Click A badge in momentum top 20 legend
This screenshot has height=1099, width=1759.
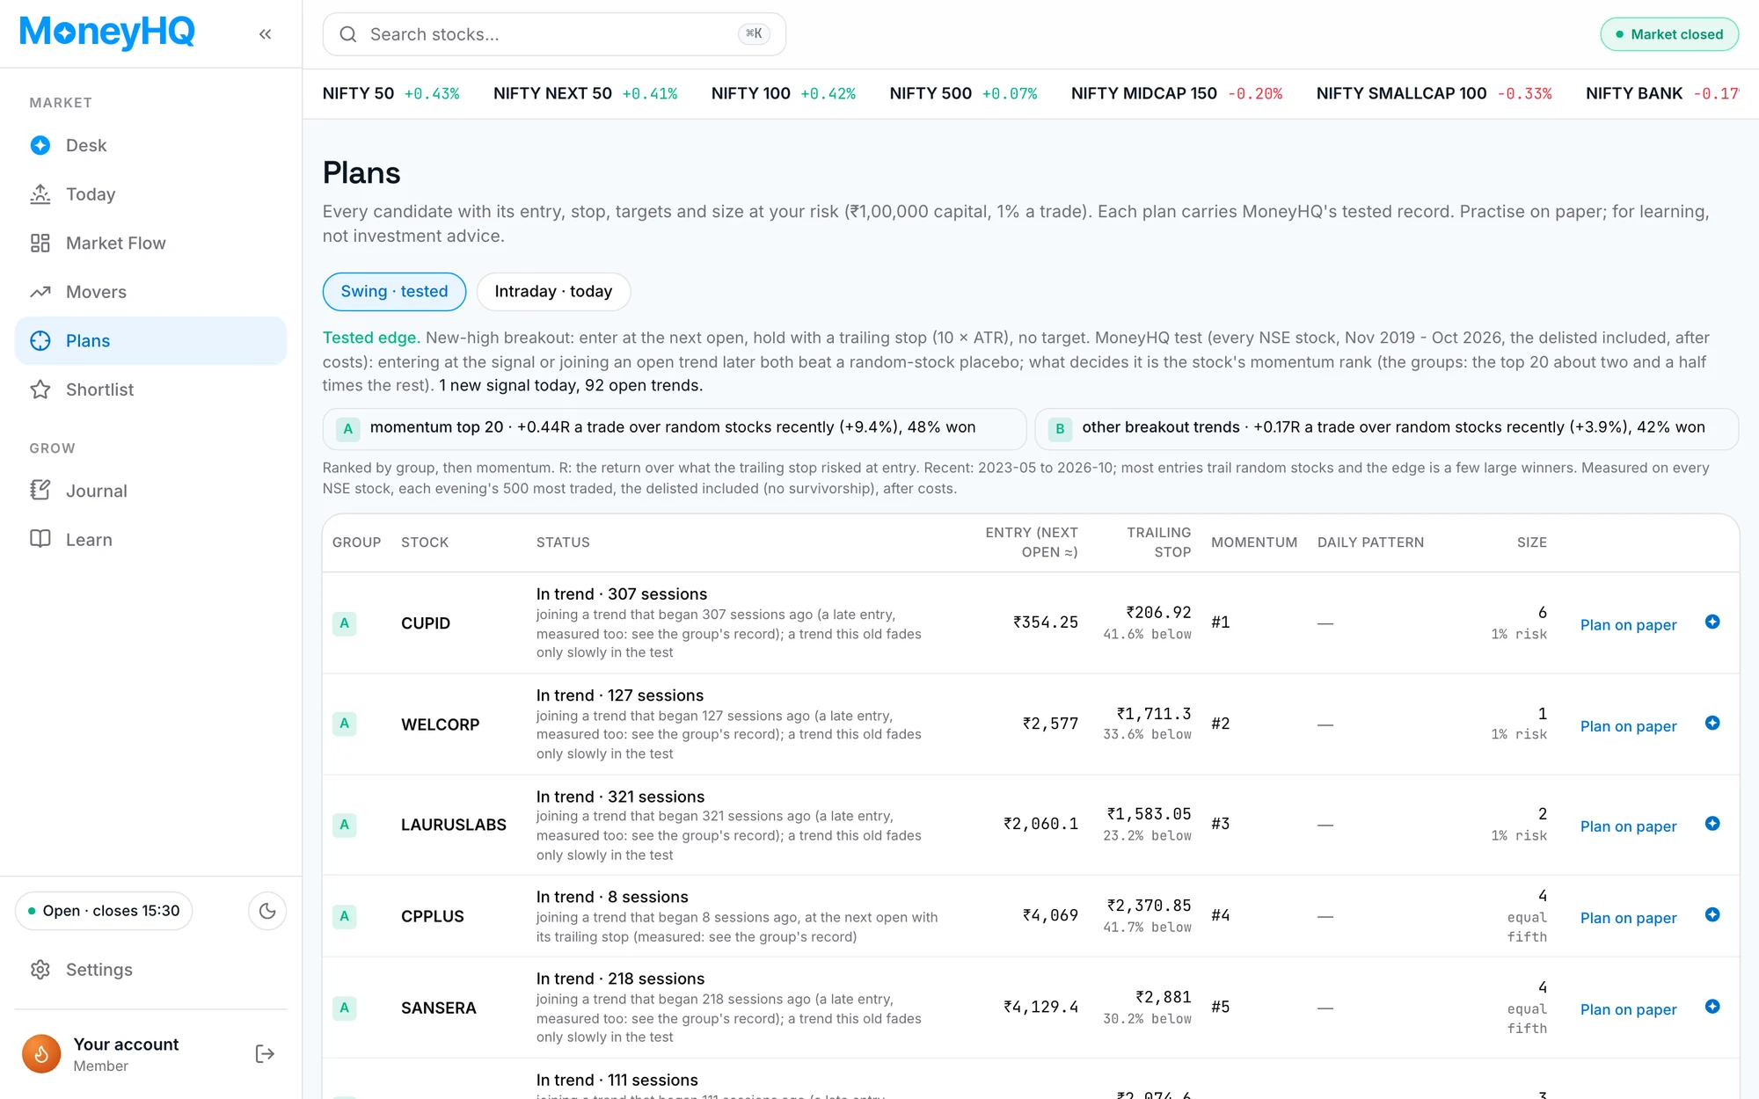pyautogui.click(x=348, y=429)
